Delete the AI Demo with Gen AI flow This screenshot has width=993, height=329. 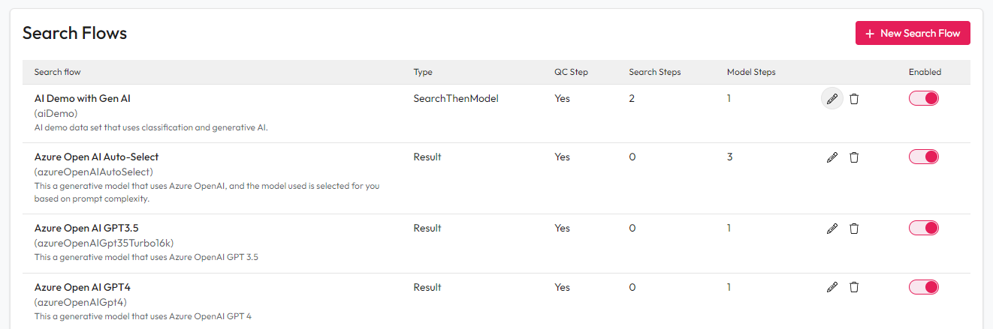point(854,98)
